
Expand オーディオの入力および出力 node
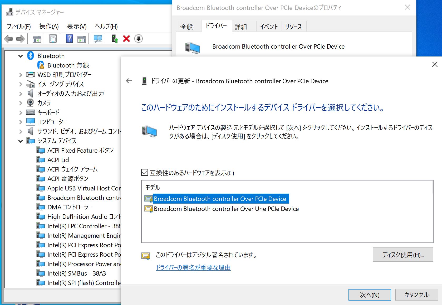coord(21,94)
